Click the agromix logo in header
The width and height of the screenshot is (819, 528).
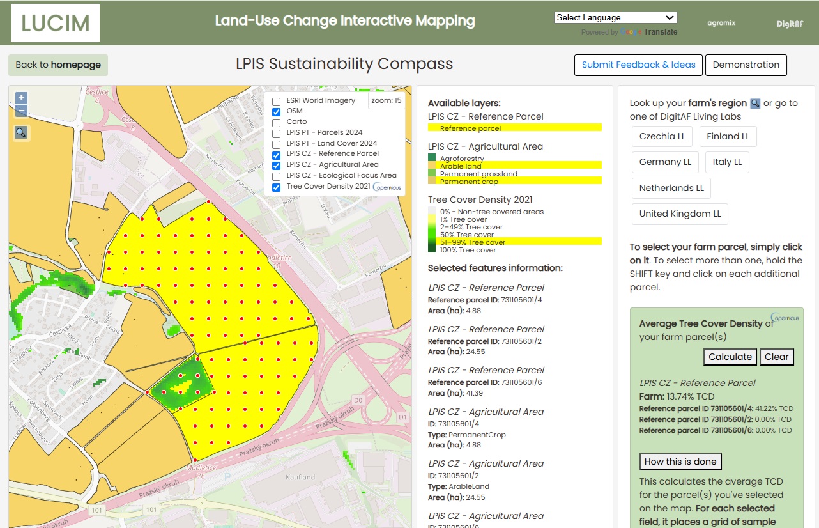(721, 23)
